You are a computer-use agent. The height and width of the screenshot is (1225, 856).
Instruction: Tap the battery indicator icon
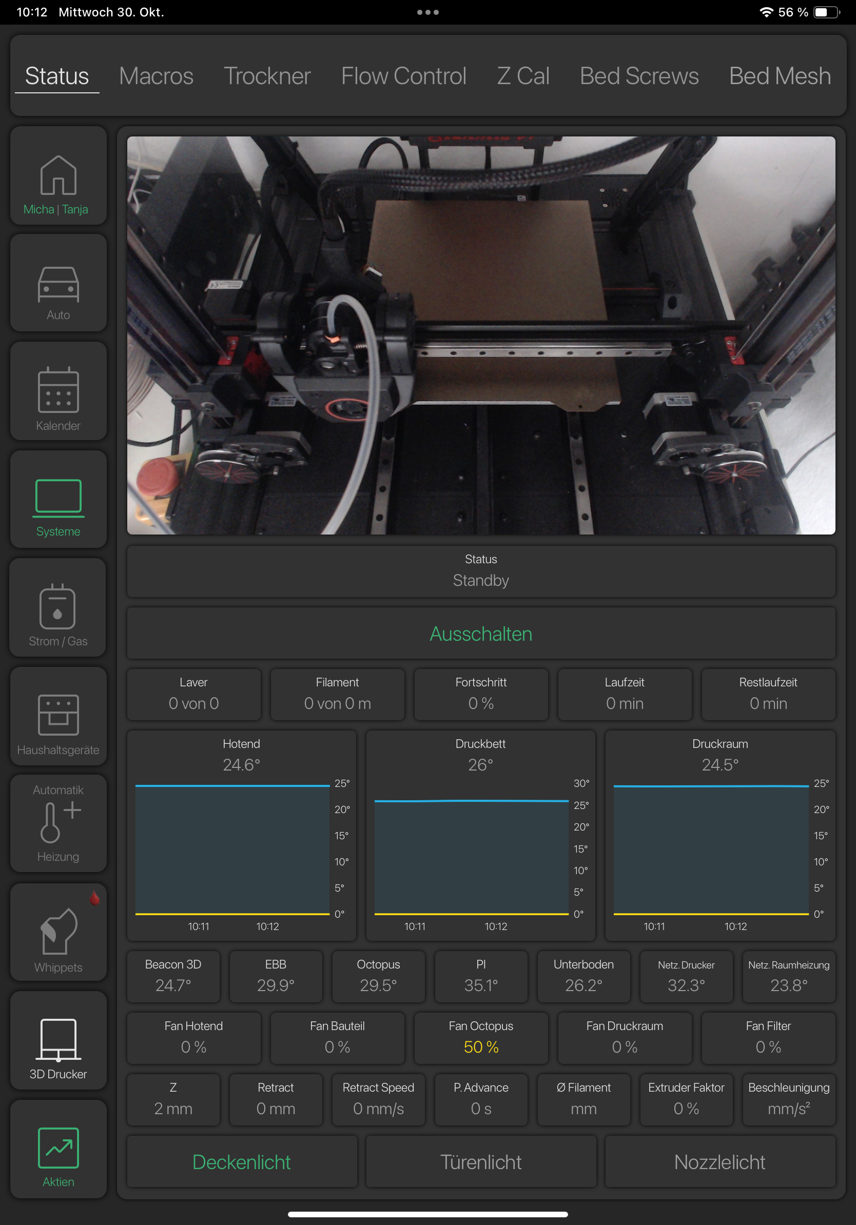tap(826, 12)
